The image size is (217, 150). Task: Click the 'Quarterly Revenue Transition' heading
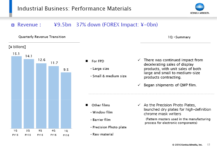tap(42, 37)
